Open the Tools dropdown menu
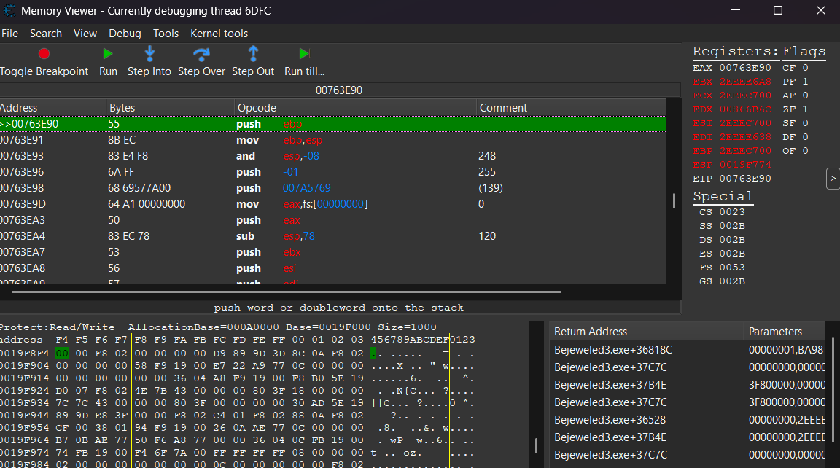The image size is (840, 468). tap(166, 34)
